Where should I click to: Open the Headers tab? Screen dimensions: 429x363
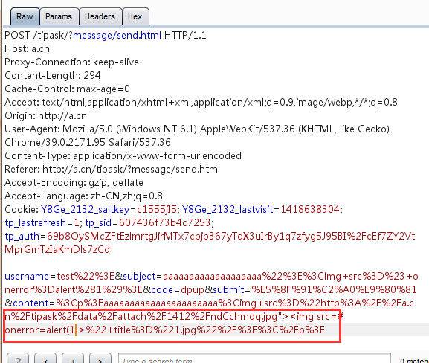click(100, 16)
